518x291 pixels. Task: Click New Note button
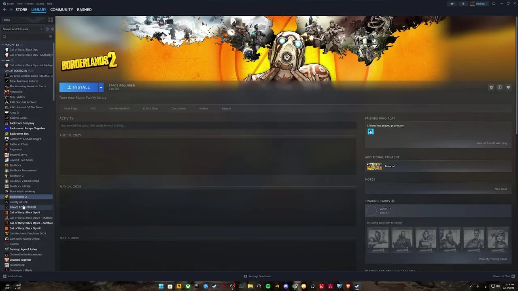pos(501,189)
